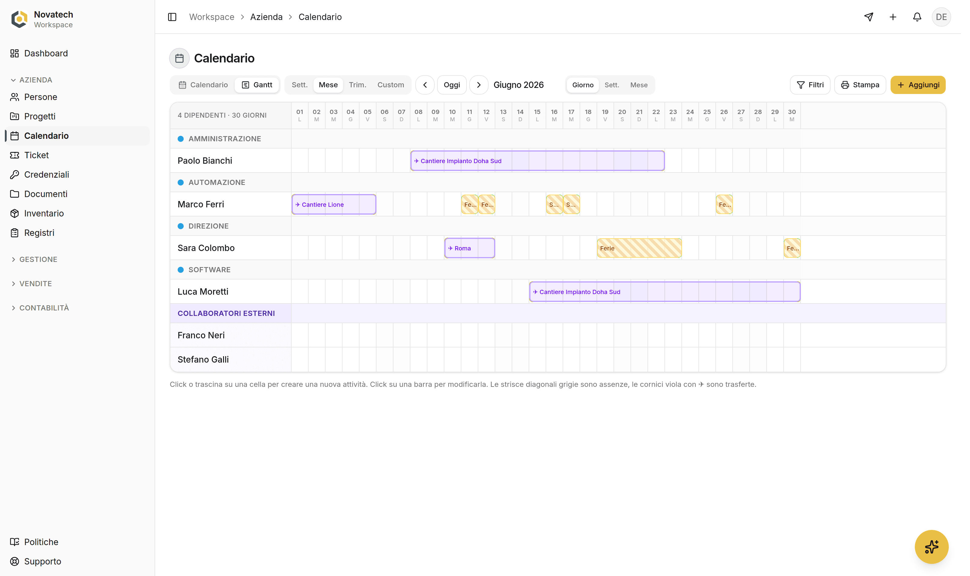
Task: Open Marco Ferri's absence on day 16
Action: (x=554, y=205)
